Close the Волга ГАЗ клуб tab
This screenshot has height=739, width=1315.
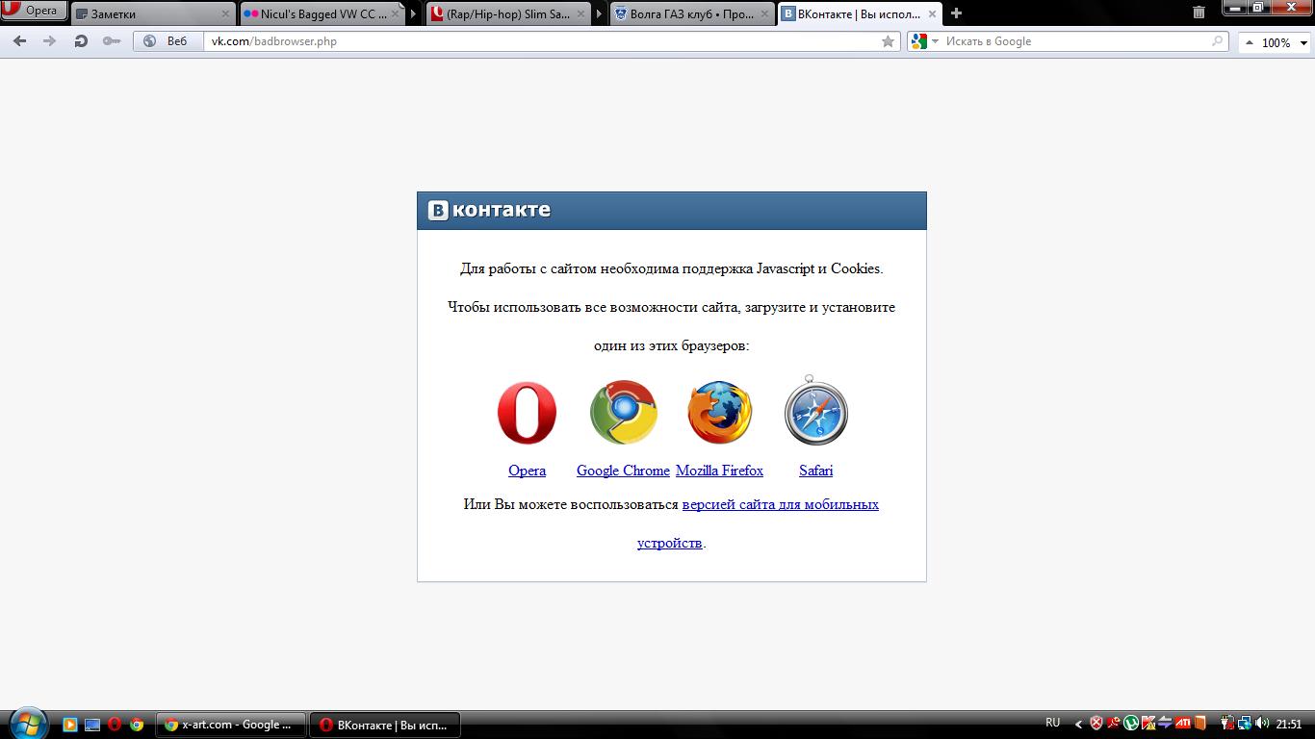(765, 14)
